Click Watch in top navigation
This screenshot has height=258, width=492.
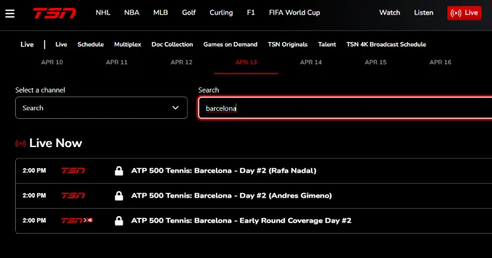click(x=390, y=12)
